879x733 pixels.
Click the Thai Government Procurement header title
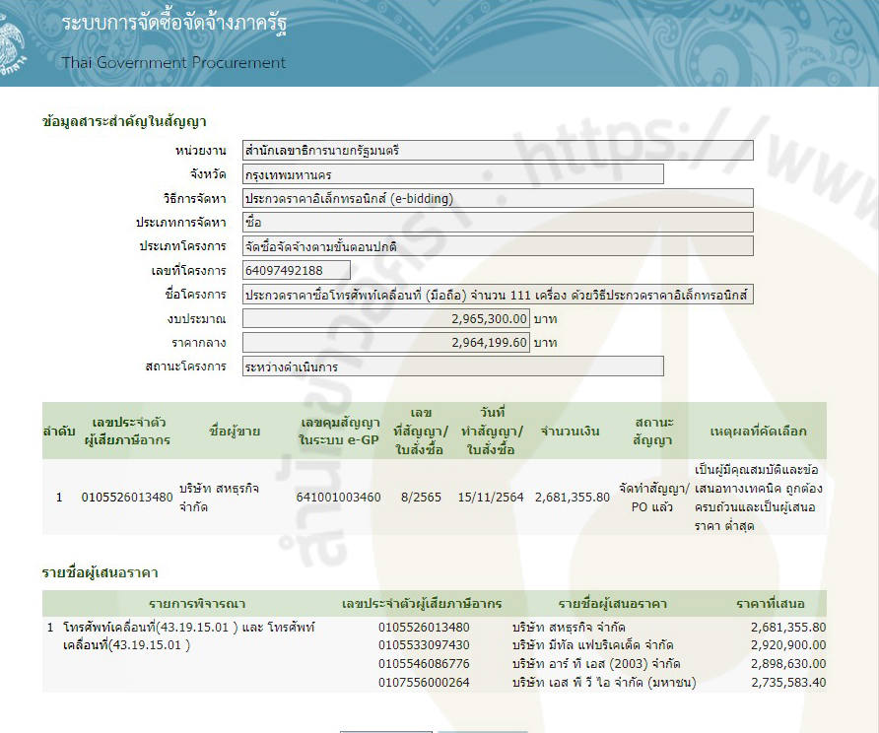click(173, 62)
